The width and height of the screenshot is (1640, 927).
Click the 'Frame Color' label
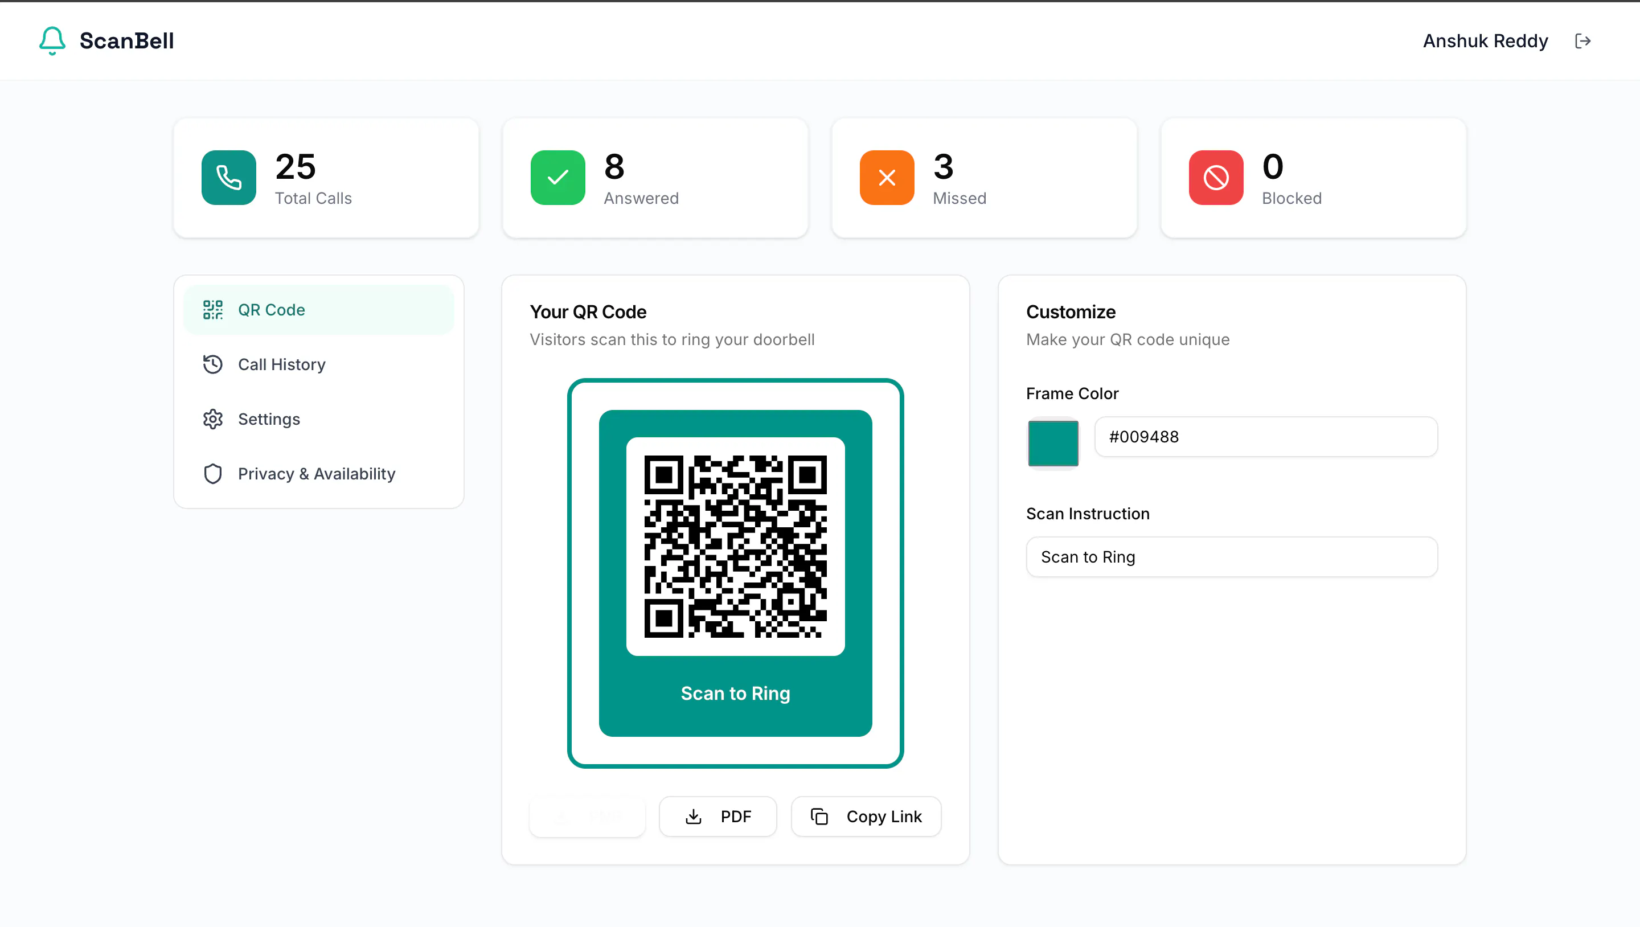(1072, 393)
